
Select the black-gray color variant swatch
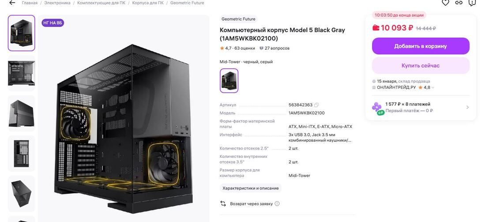(x=229, y=81)
